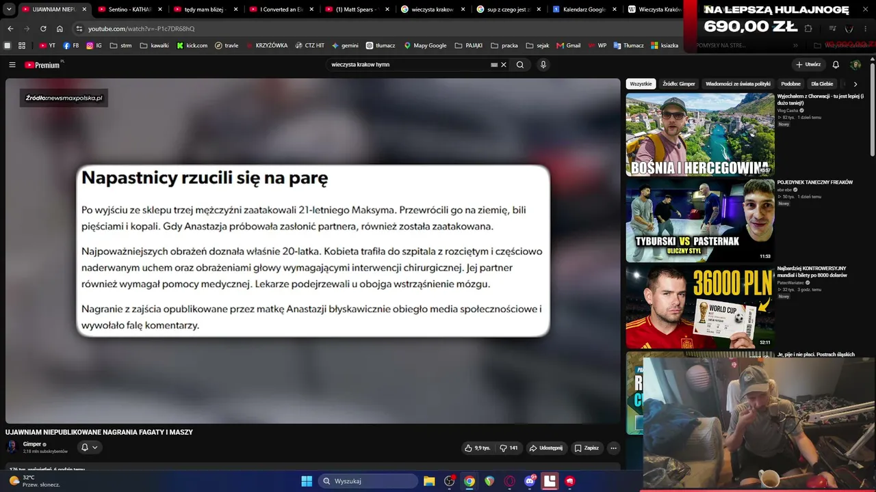Open the PAJĄKI bookmarks folder
Screen dimensions: 876x492
click(x=468, y=45)
